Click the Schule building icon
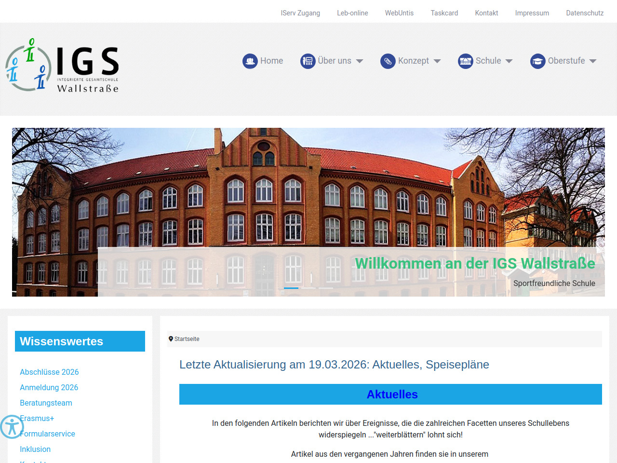The height and width of the screenshot is (463, 617). 465,61
